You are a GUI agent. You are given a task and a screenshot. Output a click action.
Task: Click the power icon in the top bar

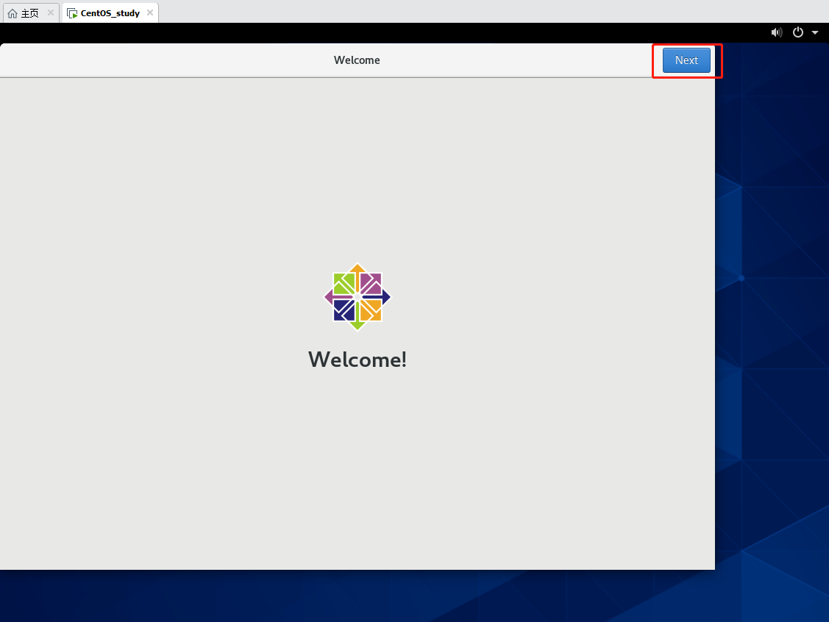(798, 32)
